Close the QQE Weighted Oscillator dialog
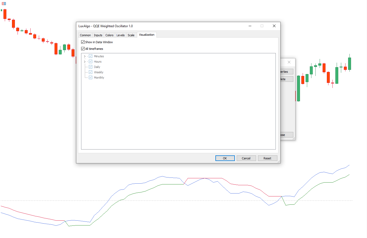 [274, 26]
